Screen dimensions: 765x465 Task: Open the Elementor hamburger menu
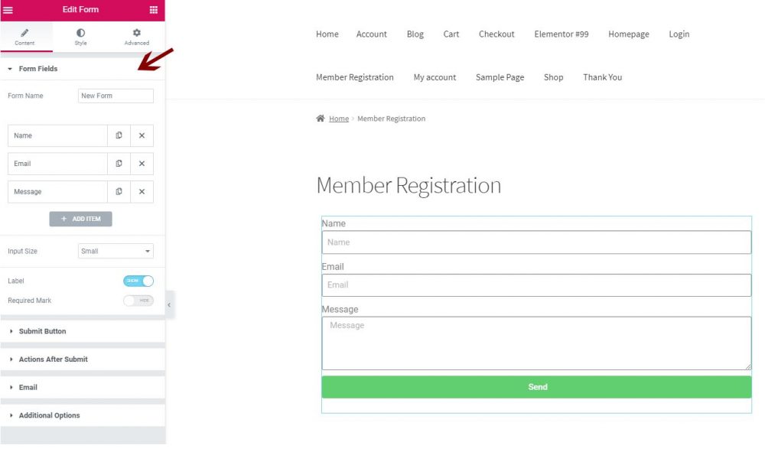tap(8, 10)
